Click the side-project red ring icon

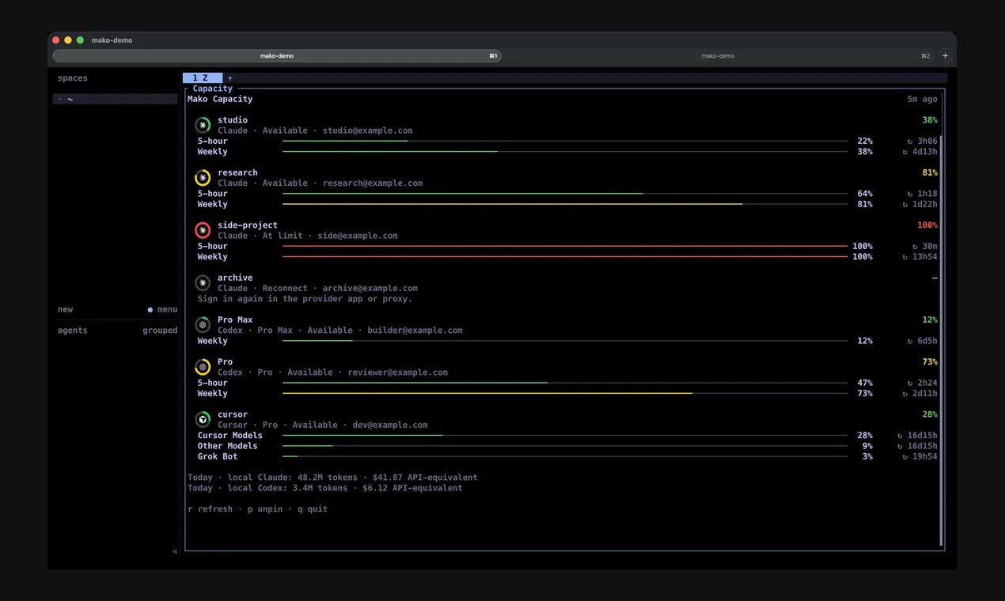click(x=203, y=230)
